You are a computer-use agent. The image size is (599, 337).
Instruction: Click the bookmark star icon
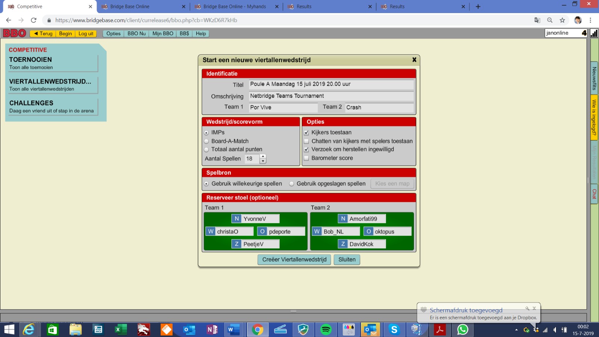(562, 20)
